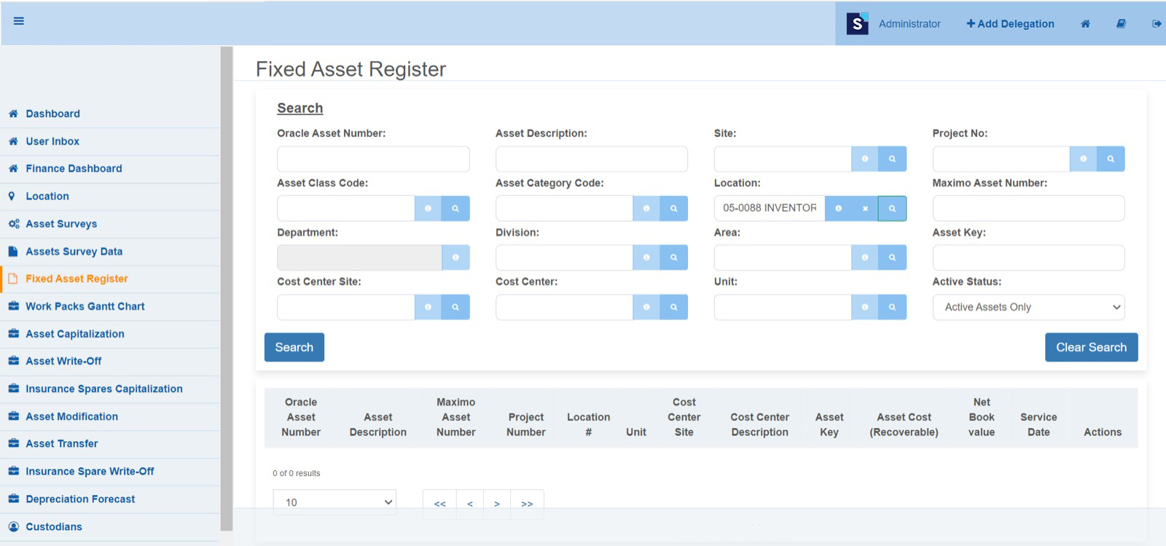Screen dimensions: 1166x546
Task: Click the Asset Category Code search icon
Action: tap(674, 208)
